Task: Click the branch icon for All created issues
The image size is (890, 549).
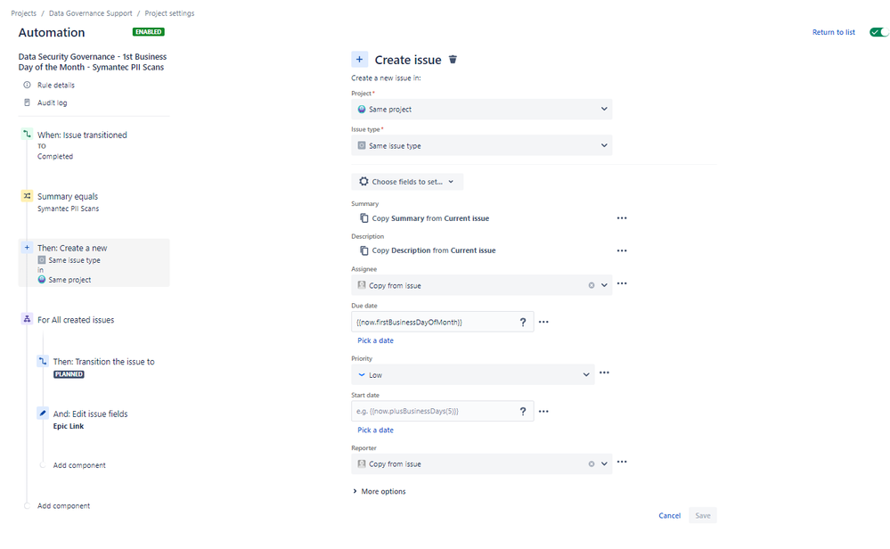Action: tap(27, 319)
